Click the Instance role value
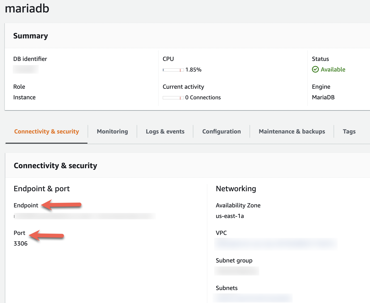The height and width of the screenshot is (303, 370). coord(24,97)
